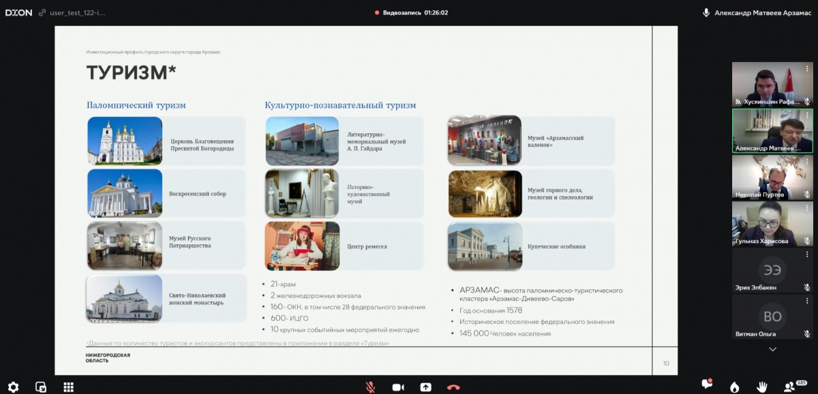Send a reaction with flame icon
The image size is (818, 394).
pos(734,387)
